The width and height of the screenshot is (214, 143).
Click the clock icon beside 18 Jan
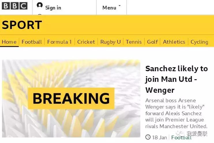click(148, 137)
